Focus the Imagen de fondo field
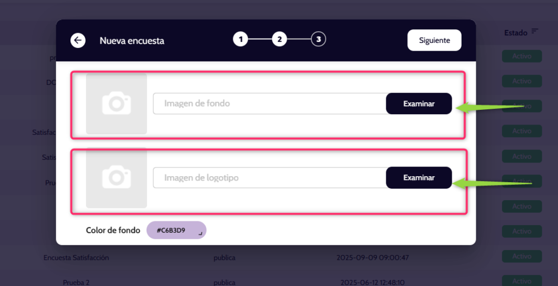The width and height of the screenshot is (558, 286). pyautogui.click(x=269, y=103)
